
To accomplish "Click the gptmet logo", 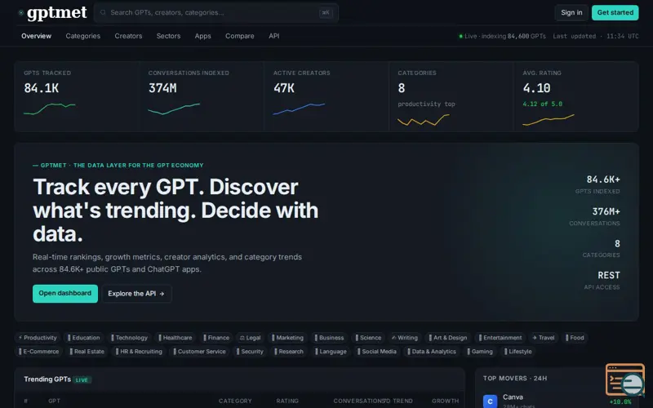I will pyautogui.click(x=53, y=12).
